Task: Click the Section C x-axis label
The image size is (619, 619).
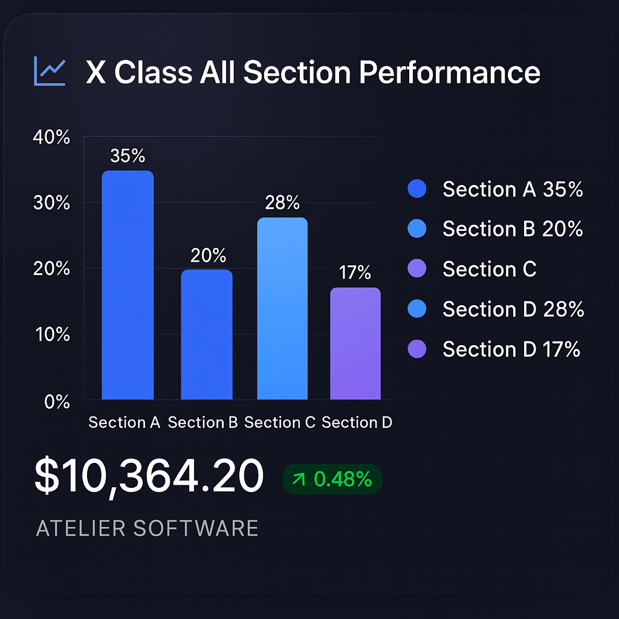Action: 280,422
